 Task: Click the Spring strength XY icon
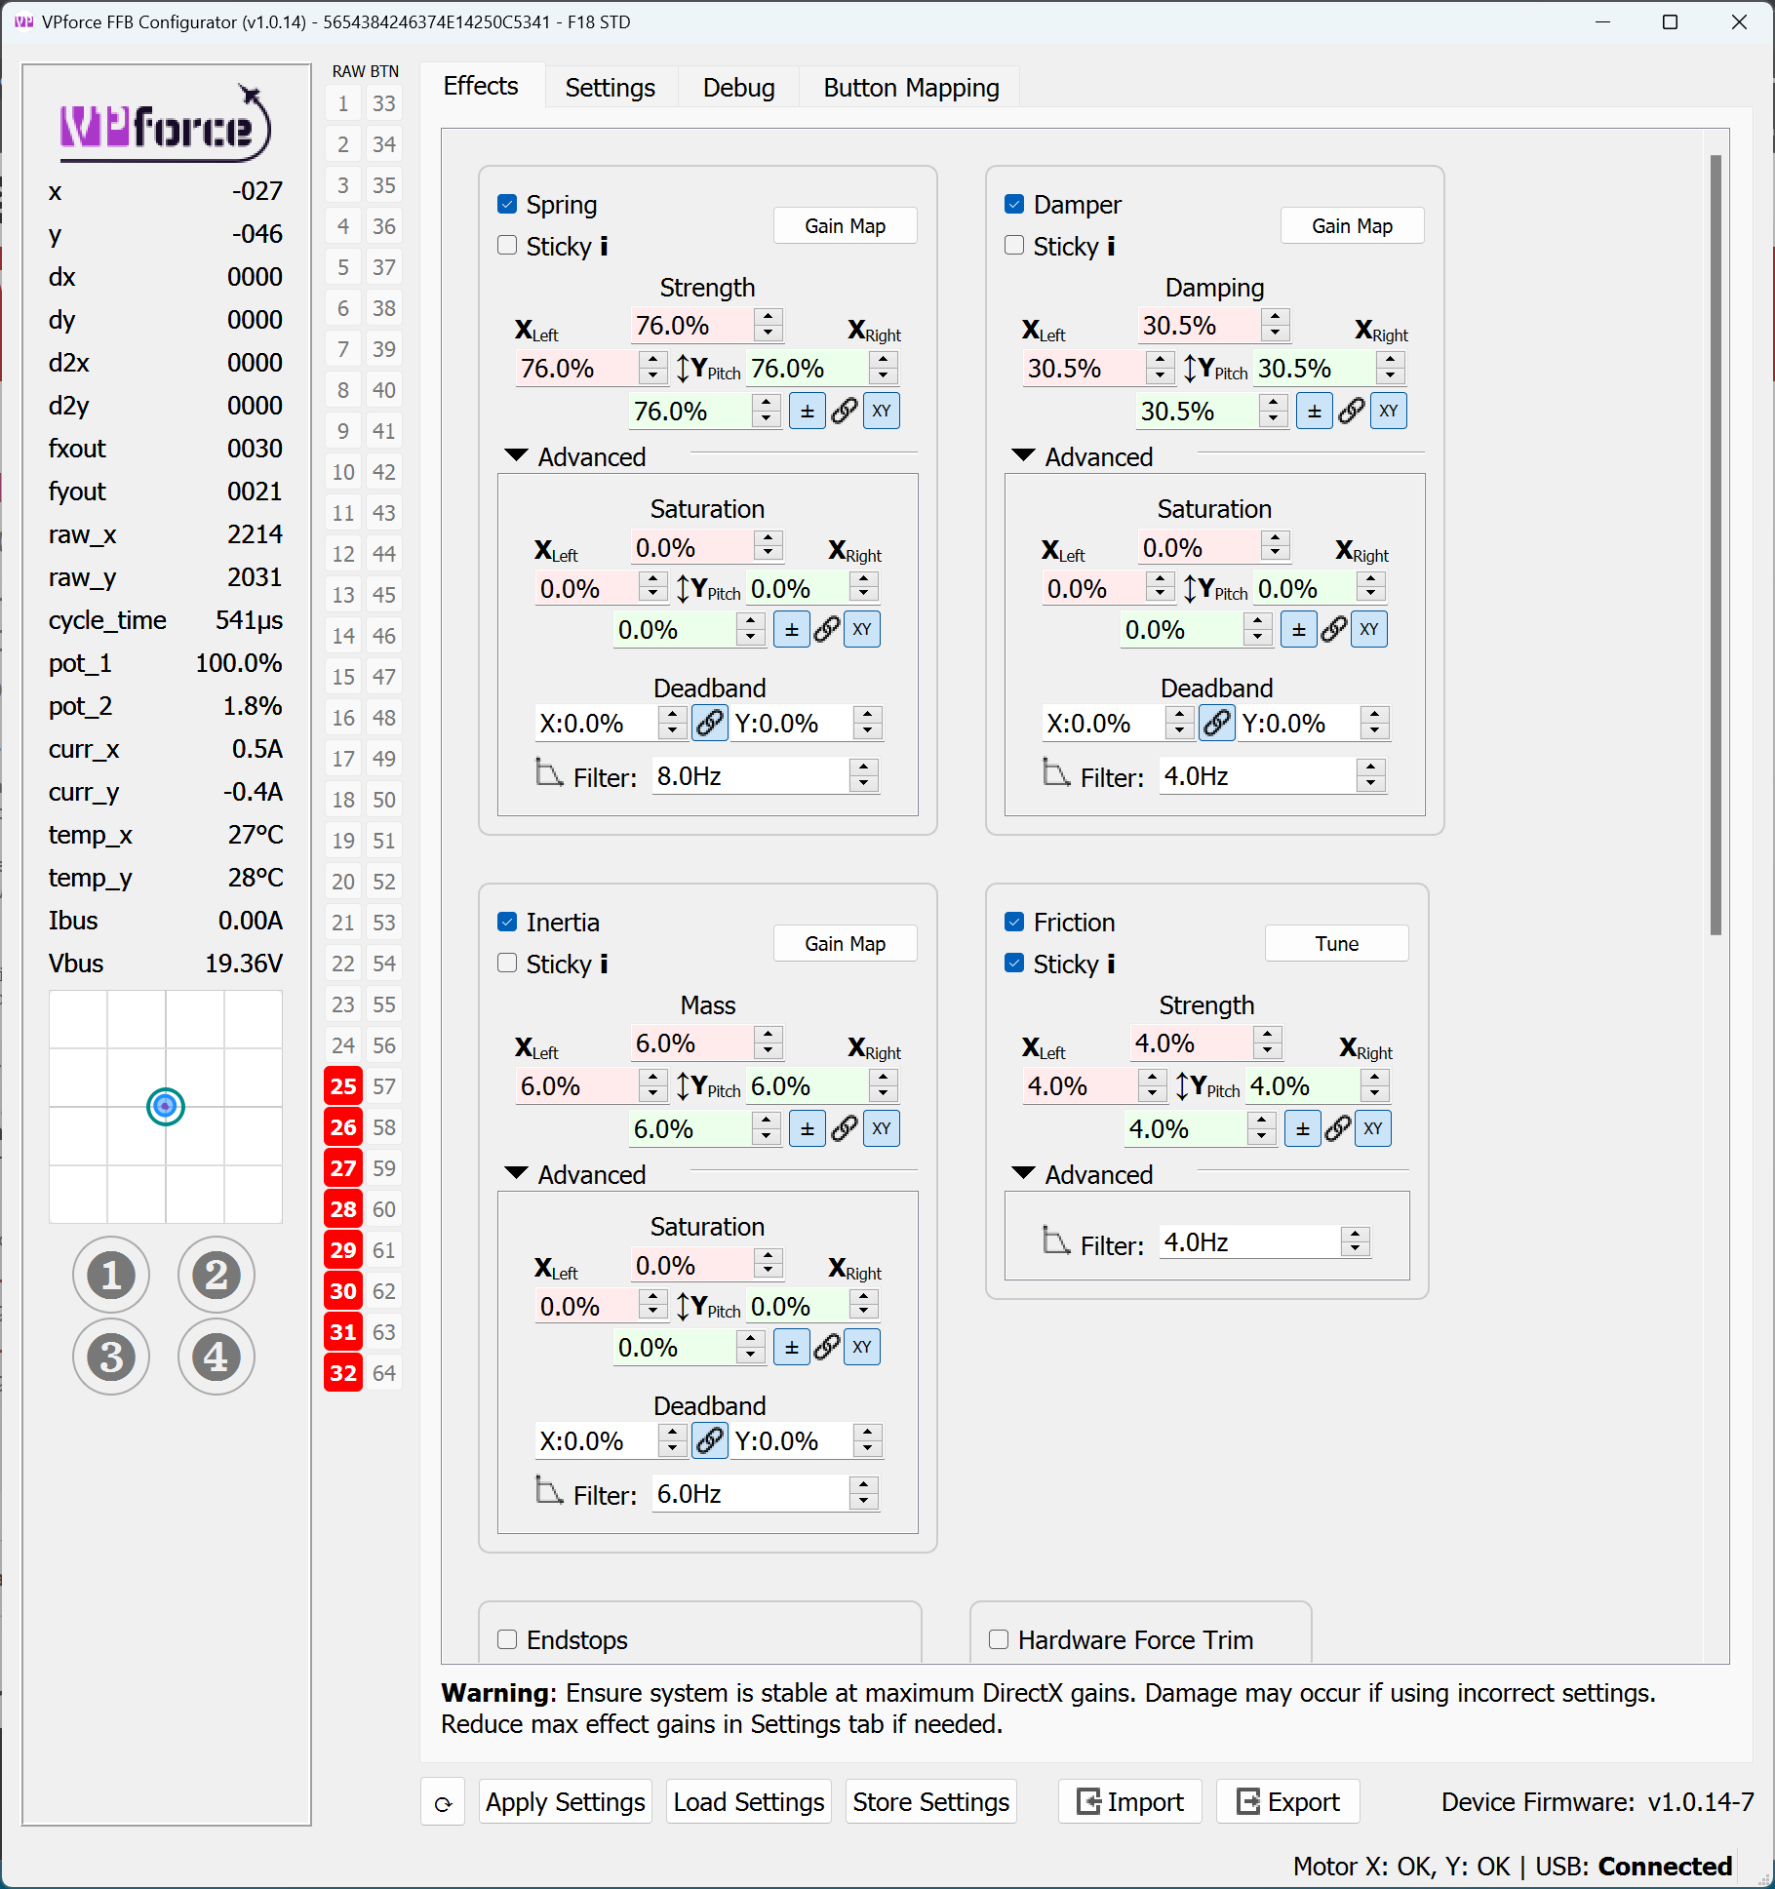pyautogui.click(x=882, y=412)
